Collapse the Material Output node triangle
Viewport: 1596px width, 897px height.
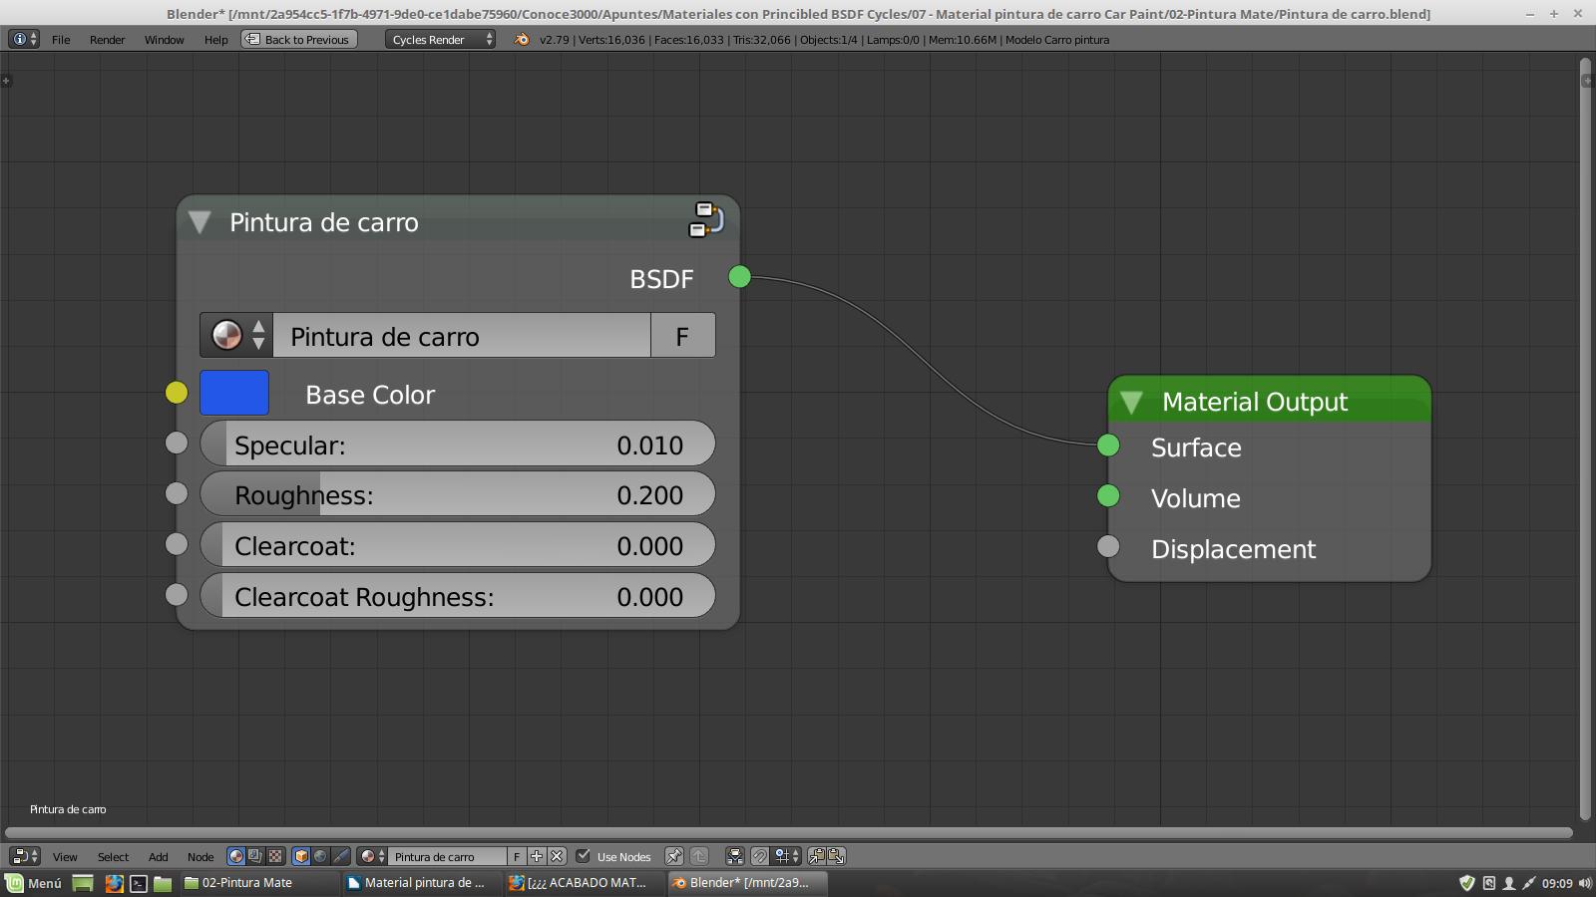tap(1131, 402)
